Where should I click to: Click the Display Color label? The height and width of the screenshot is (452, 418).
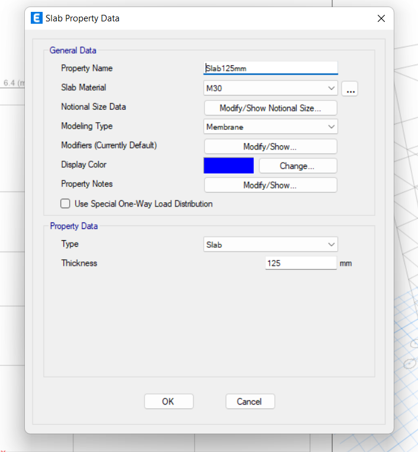coord(83,164)
